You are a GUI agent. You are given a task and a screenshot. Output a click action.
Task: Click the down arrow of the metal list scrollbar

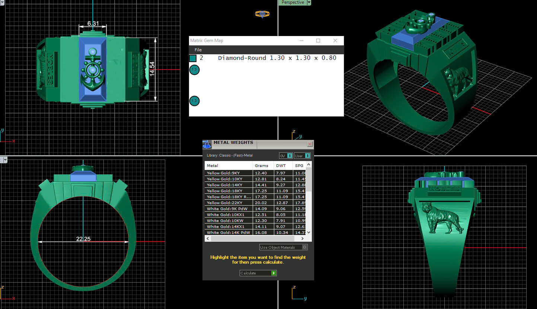coord(309,232)
